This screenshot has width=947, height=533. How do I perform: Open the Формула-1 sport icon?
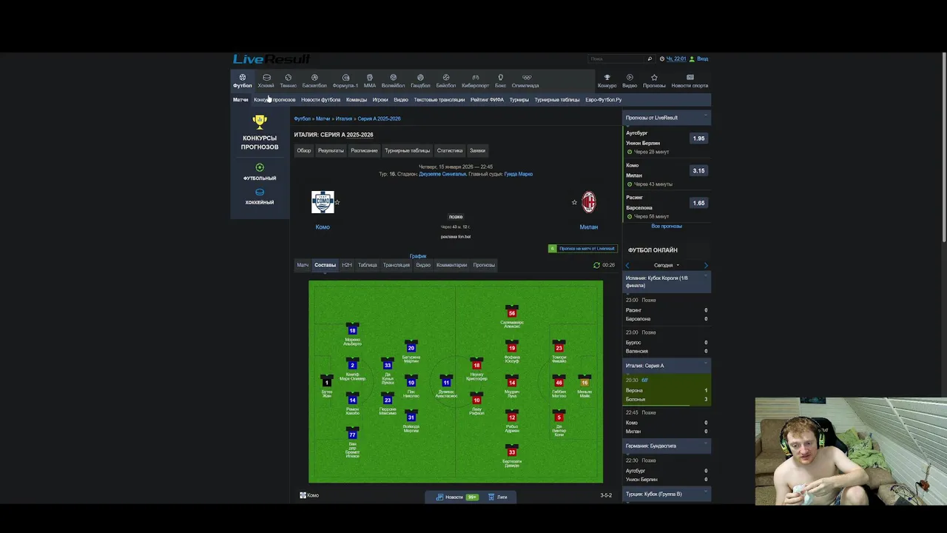[346, 81]
